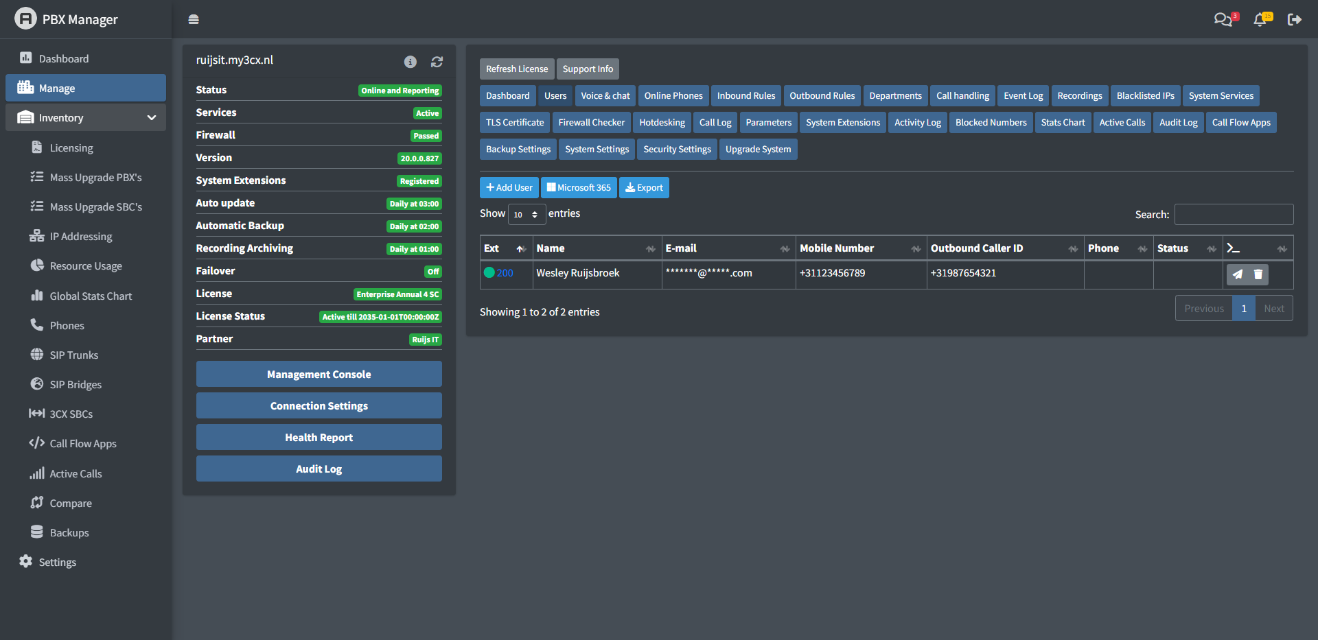The width and height of the screenshot is (1318, 640).
Task: Switch to the Inbound Rules tab
Action: coord(745,95)
